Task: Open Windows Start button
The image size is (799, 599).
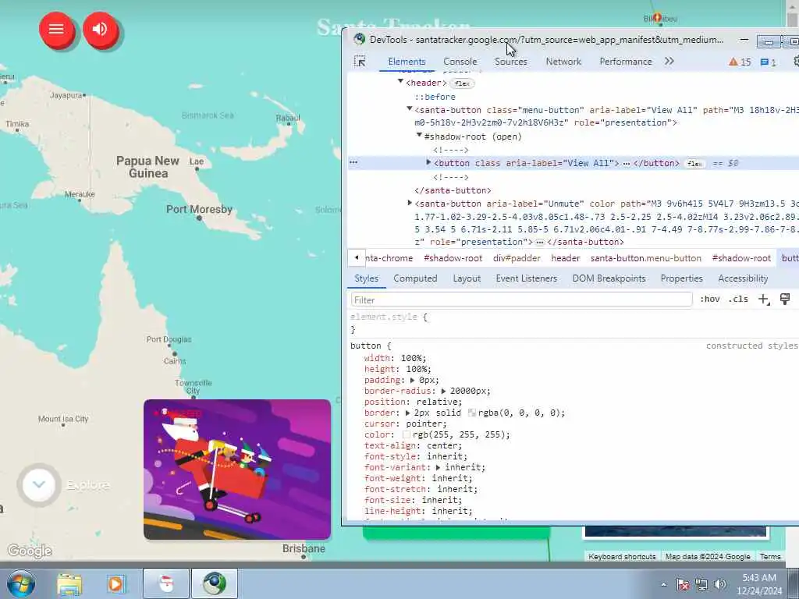Action: [x=21, y=583]
